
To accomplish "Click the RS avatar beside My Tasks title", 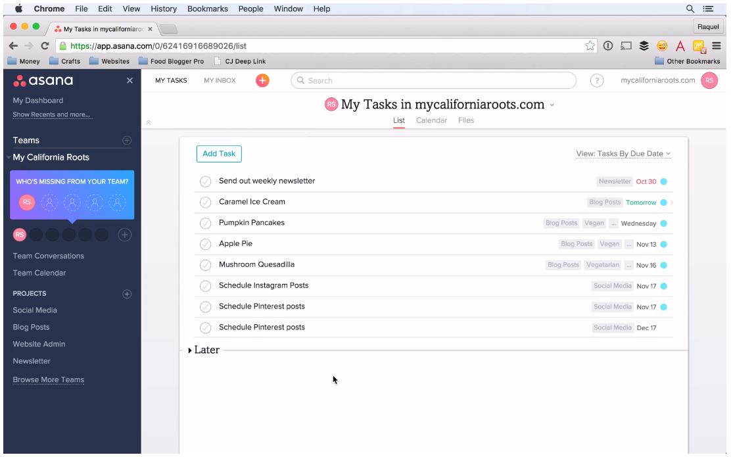I will (x=331, y=105).
